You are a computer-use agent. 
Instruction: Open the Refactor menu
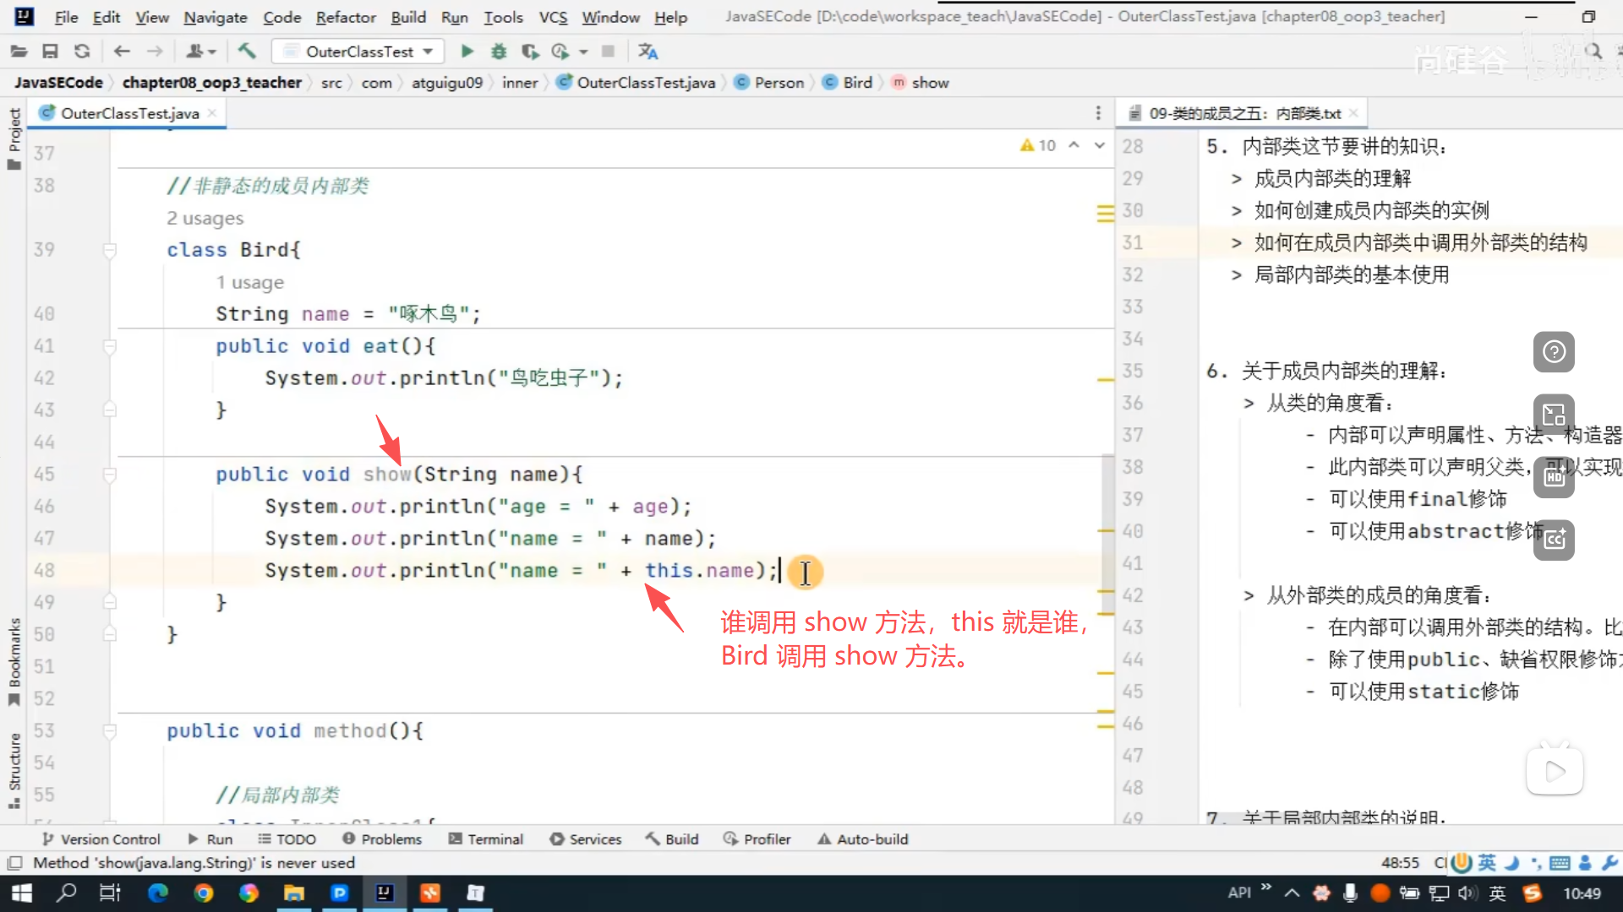point(345,17)
